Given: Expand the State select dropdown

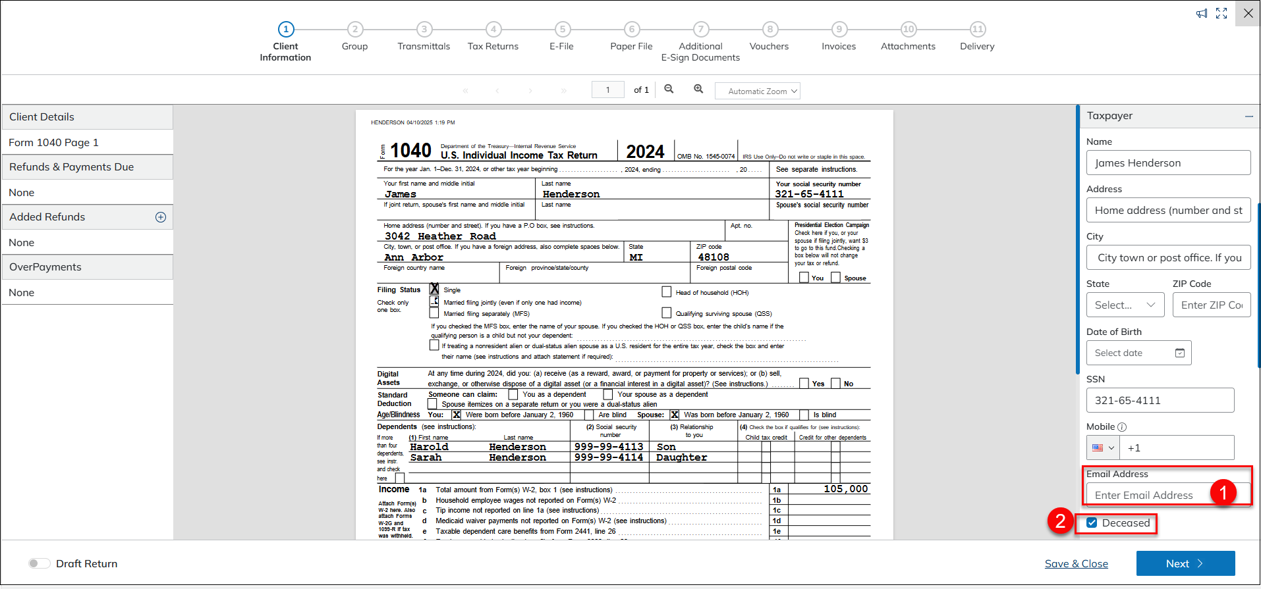Looking at the screenshot, I should (x=1125, y=305).
